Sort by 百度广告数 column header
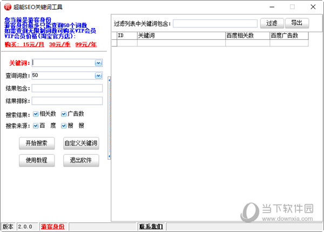The width and height of the screenshot is (324, 232). (x=289, y=36)
